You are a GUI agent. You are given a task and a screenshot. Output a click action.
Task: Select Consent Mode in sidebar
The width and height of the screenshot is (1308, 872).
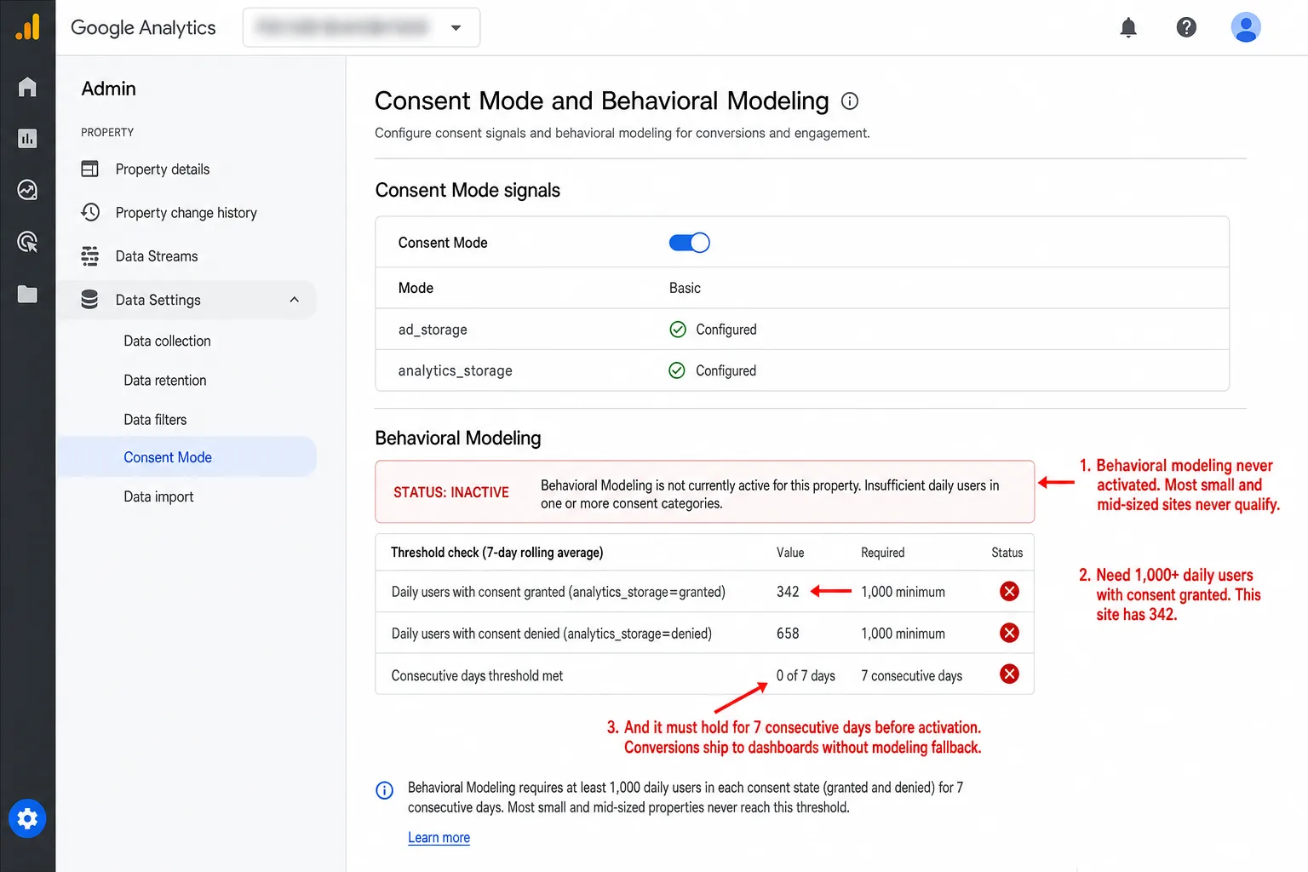186,457
